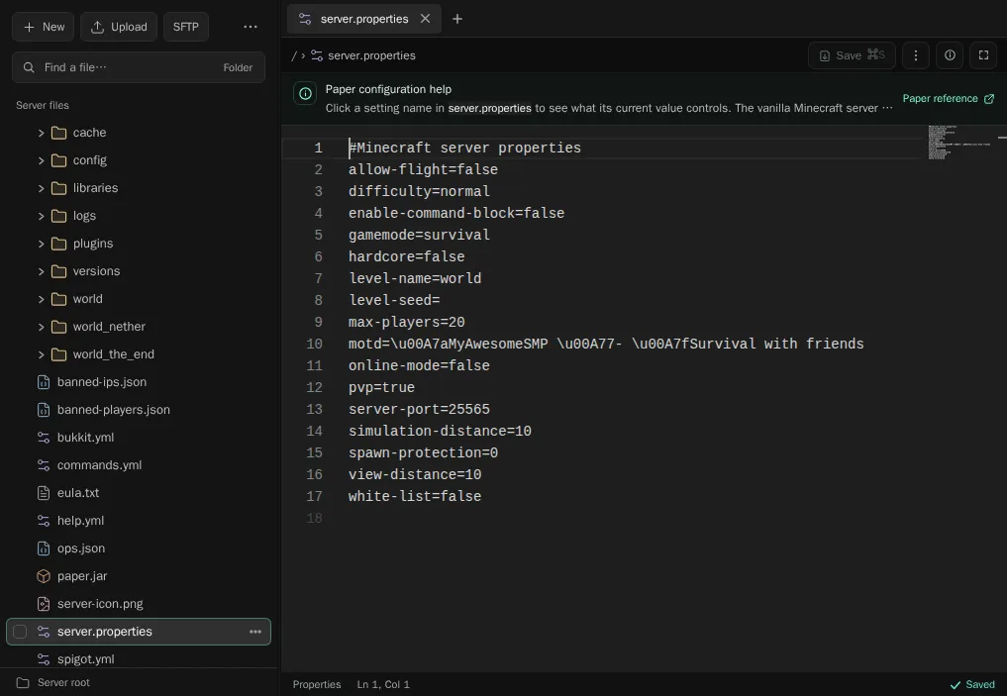
Task: Click the pvp=true line
Action: (381, 388)
